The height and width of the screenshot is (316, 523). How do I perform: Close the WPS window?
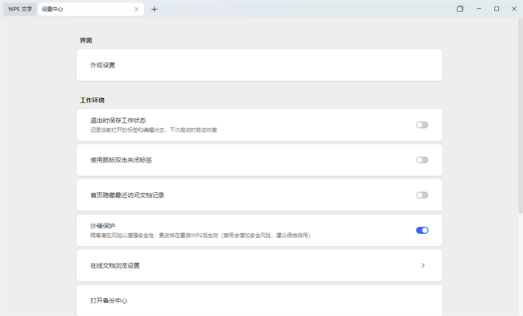pos(514,9)
